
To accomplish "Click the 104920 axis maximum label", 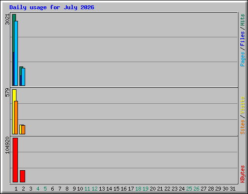I will coord(7,145).
